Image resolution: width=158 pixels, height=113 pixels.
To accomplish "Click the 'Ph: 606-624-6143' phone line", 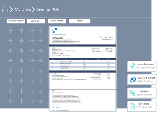I will click(57, 54).
